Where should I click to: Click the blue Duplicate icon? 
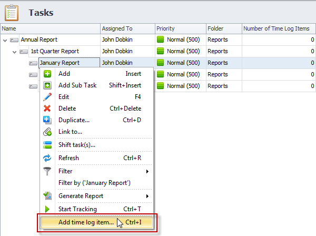click(x=47, y=120)
